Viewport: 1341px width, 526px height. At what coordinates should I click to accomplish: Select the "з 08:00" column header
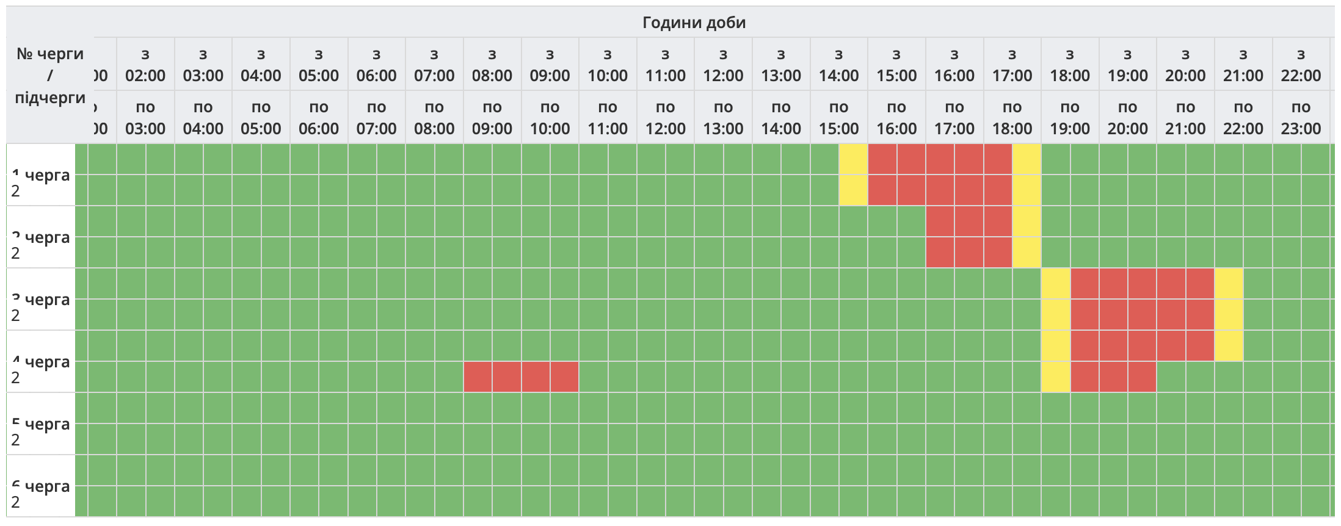492,65
